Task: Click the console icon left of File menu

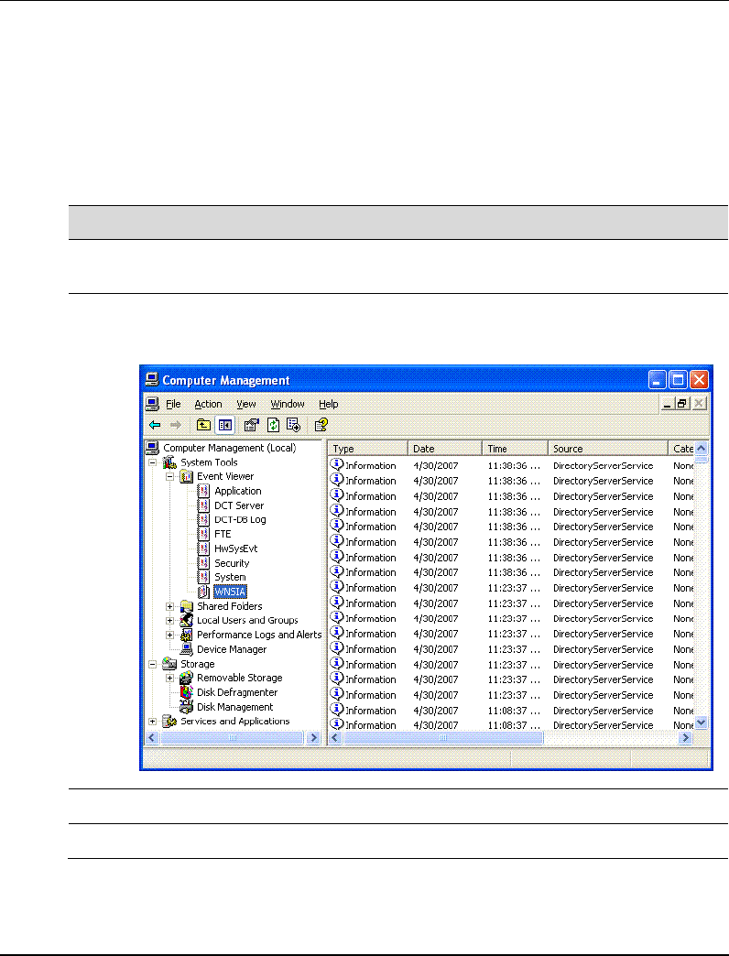Action: click(x=152, y=404)
